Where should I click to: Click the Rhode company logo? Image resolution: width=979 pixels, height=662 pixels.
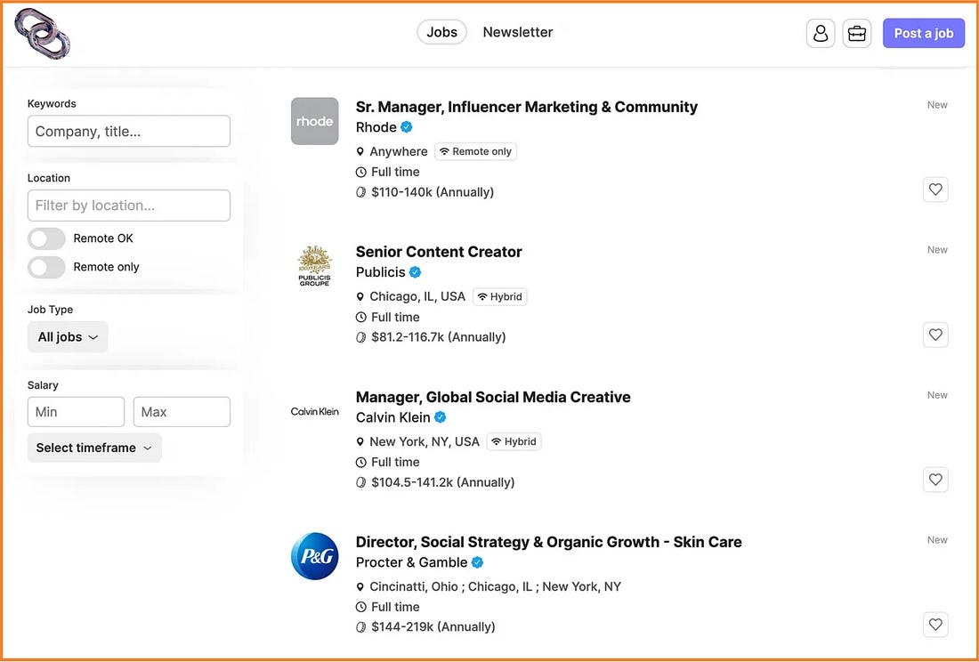[315, 121]
